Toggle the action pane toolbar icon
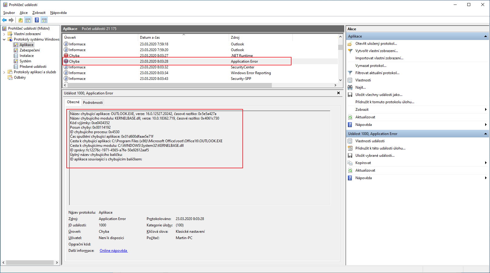 (44, 20)
